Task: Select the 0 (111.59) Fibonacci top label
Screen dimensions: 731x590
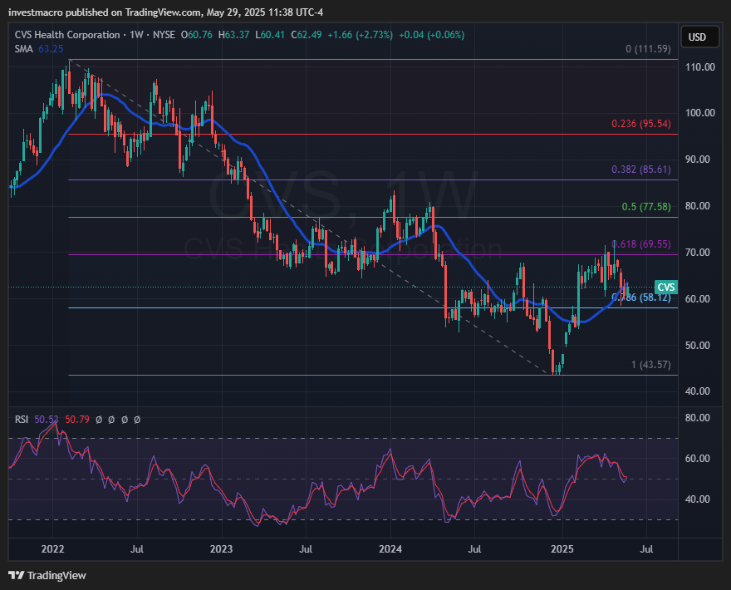Action: pos(649,49)
